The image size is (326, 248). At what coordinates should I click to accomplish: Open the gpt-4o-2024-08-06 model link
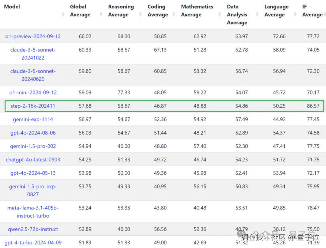click(x=33, y=133)
